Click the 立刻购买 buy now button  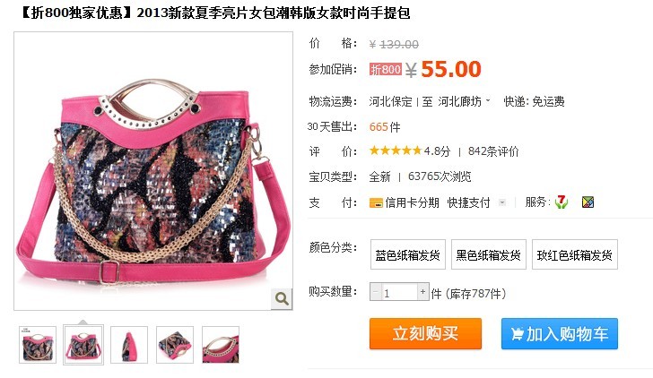click(425, 333)
